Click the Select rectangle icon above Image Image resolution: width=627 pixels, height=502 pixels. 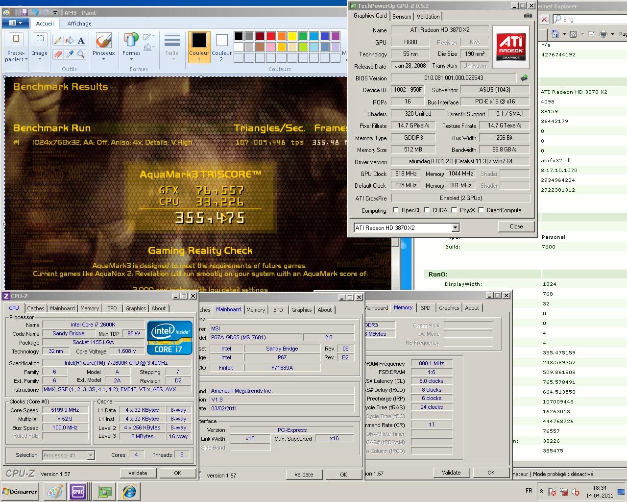click(40, 40)
